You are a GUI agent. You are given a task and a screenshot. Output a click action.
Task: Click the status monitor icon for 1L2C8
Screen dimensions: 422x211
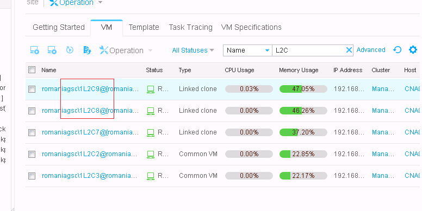151,111
